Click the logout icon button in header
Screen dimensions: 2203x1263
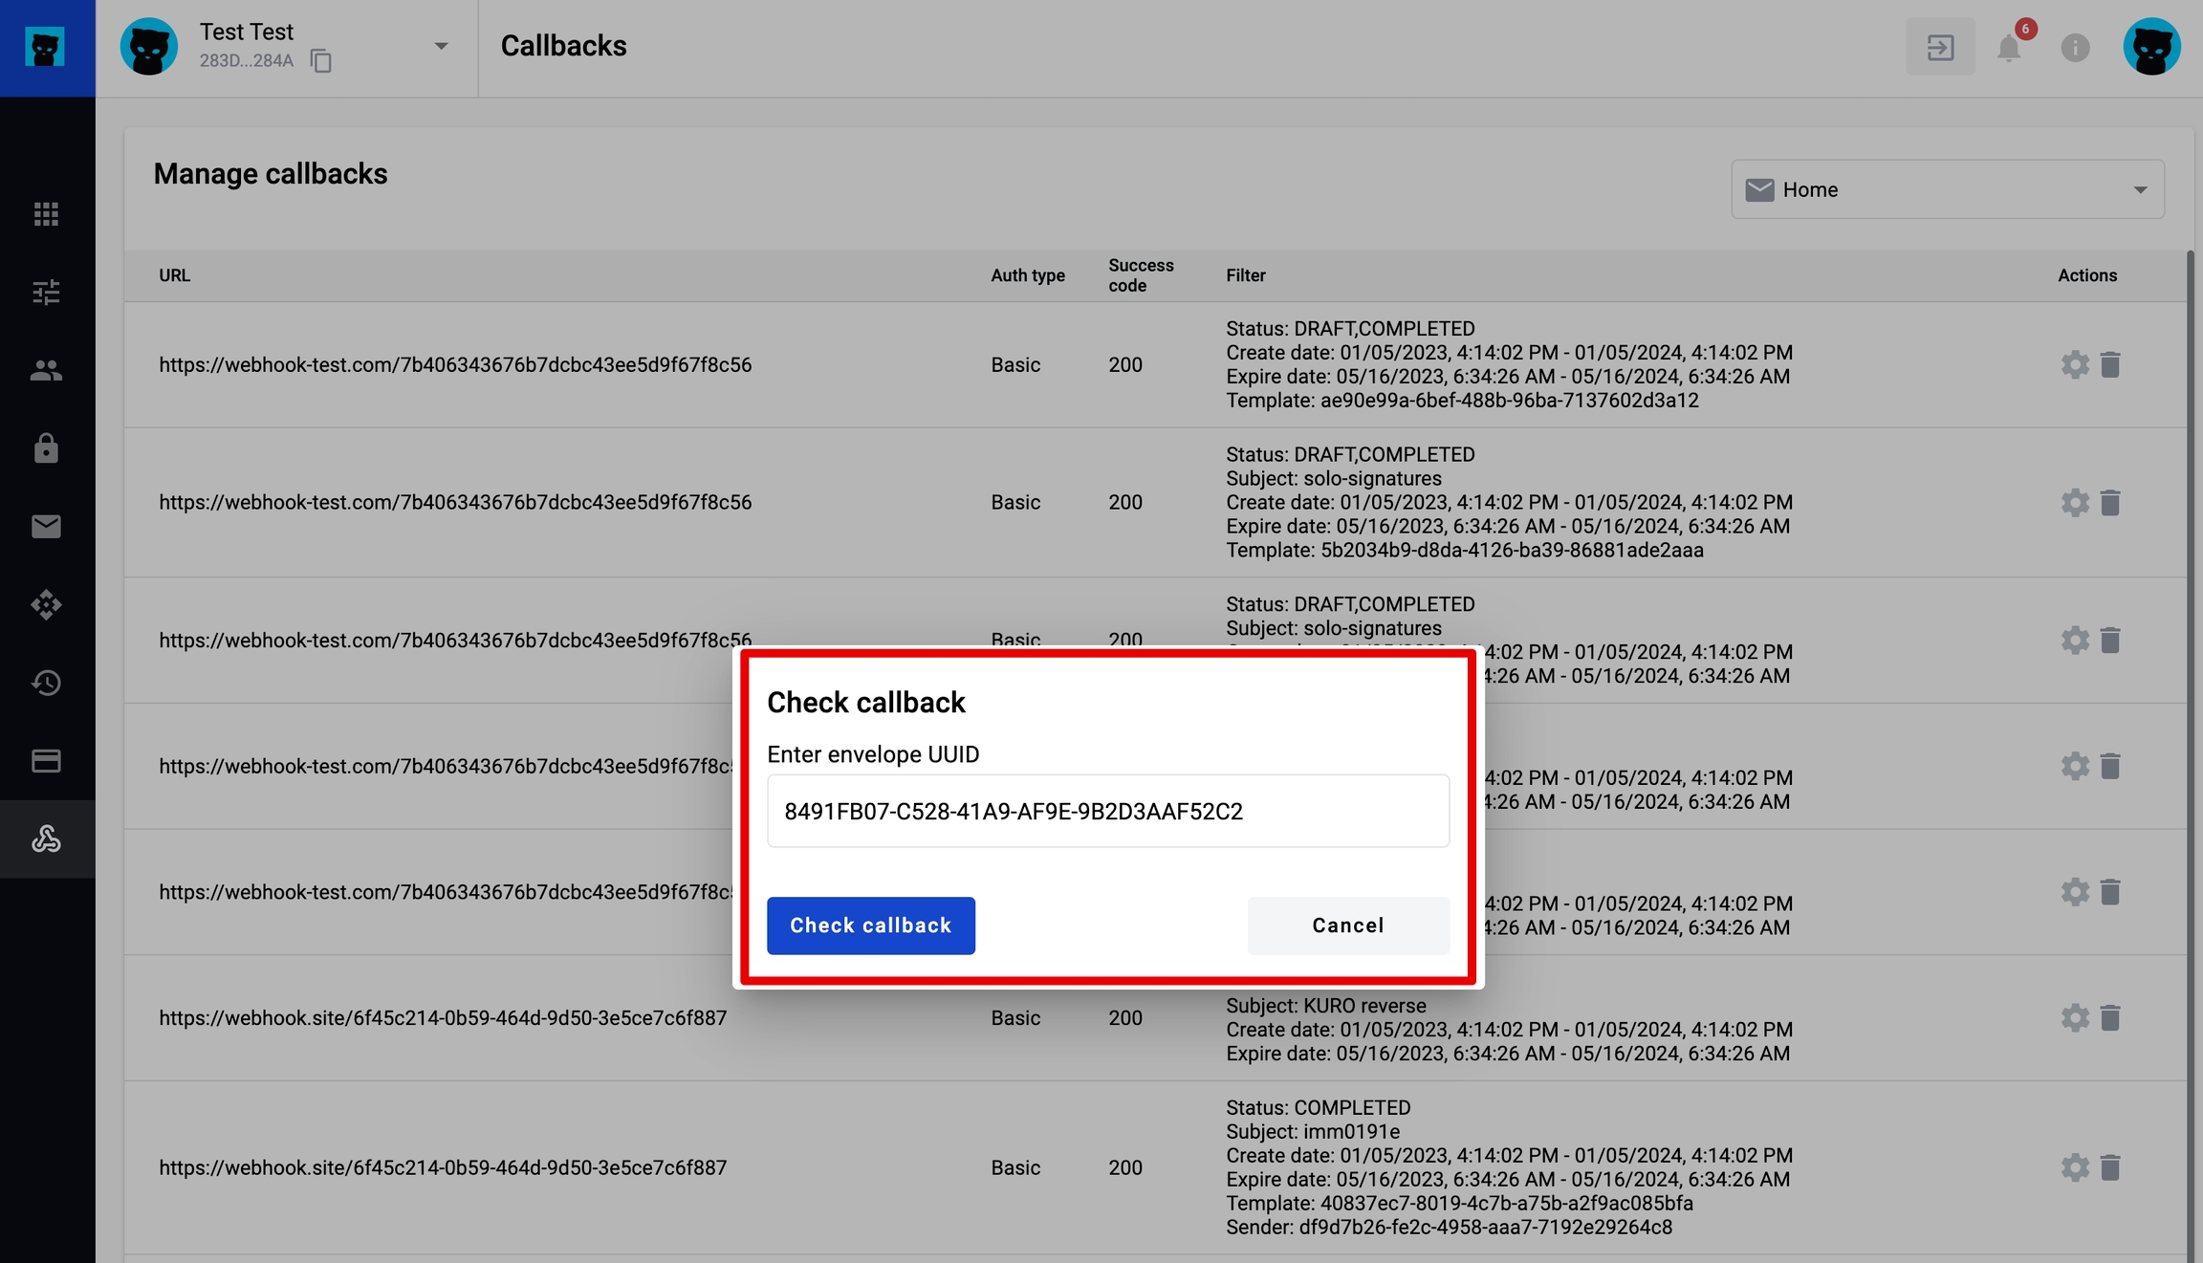pos(1940,47)
